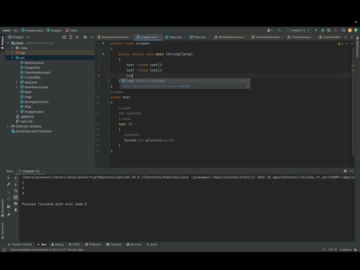Clear the console with trash icon

pos(16,210)
